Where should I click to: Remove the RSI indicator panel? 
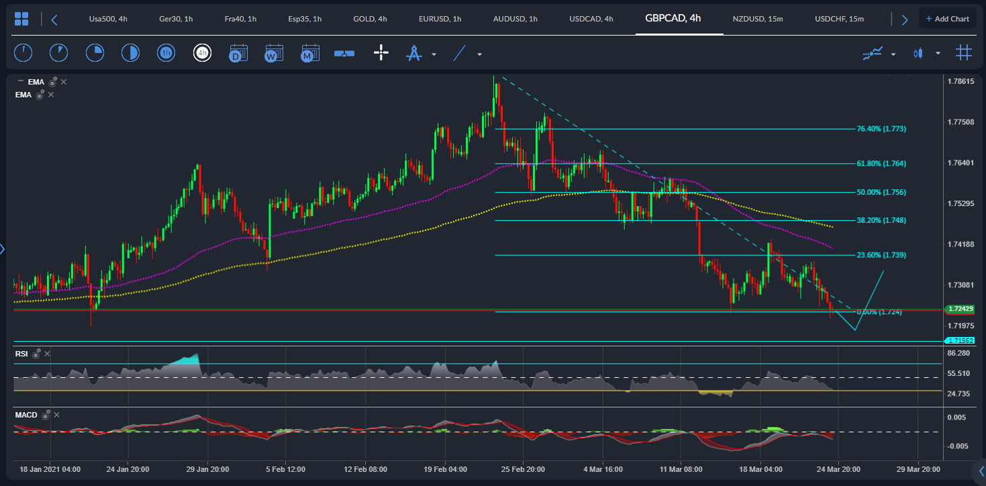[48, 353]
